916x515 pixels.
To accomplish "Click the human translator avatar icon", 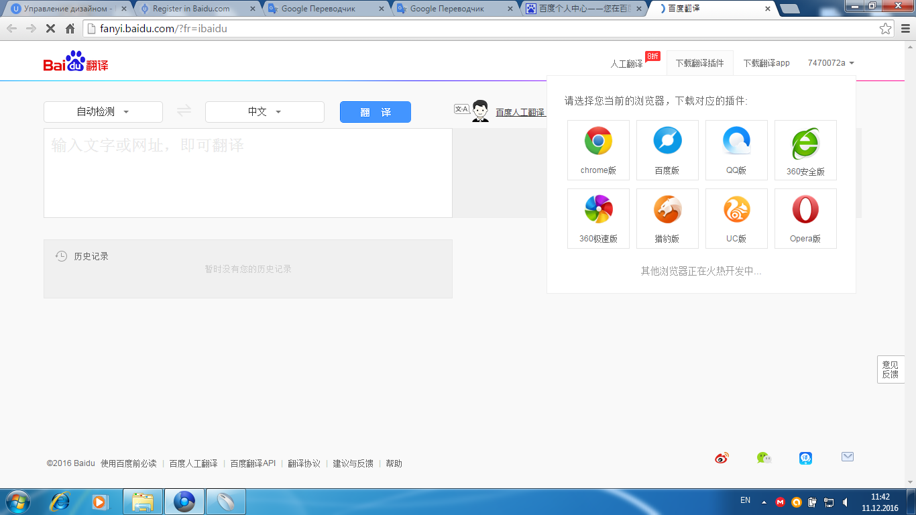I will 479,111.
